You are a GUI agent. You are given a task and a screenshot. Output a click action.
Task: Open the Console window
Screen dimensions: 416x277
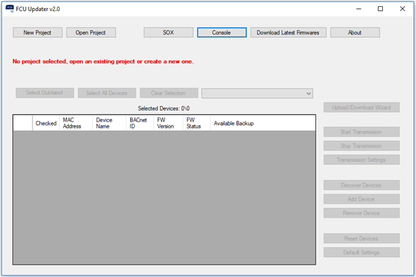click(221, 32)
